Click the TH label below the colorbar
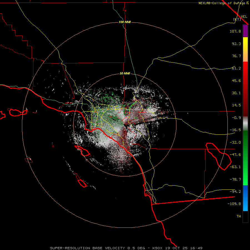Viewport: 250px width, 250px height. [239, 216]
